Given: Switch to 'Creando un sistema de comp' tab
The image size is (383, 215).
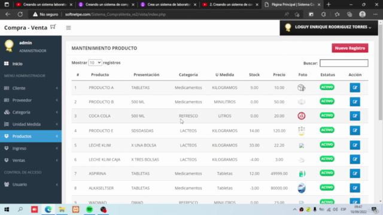Looking at the screenshot, I should point(107,4).
